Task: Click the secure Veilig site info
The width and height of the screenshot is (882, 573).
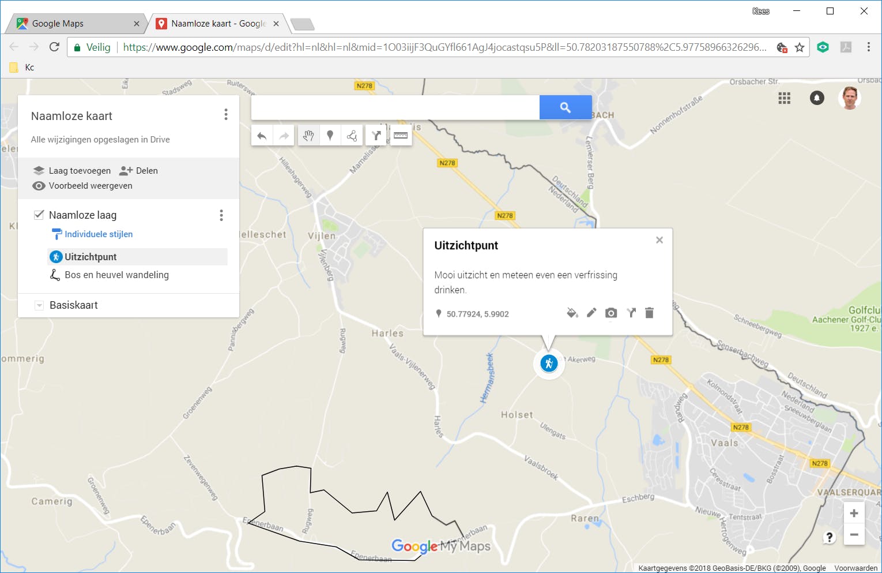Action: [92, 47]
